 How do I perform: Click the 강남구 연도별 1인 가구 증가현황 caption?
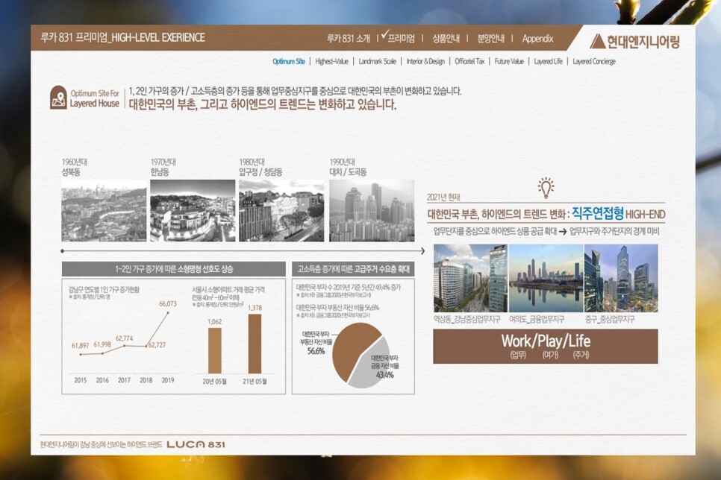[104, 289]
